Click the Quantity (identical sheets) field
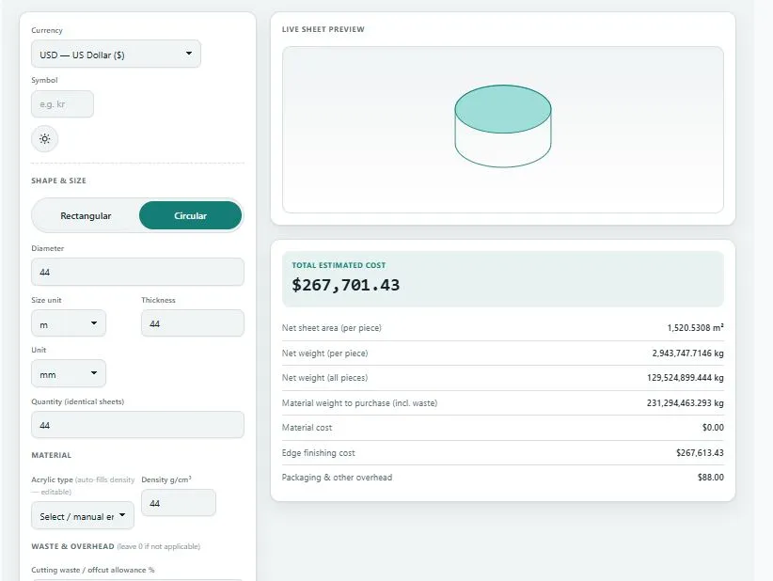 137,425
